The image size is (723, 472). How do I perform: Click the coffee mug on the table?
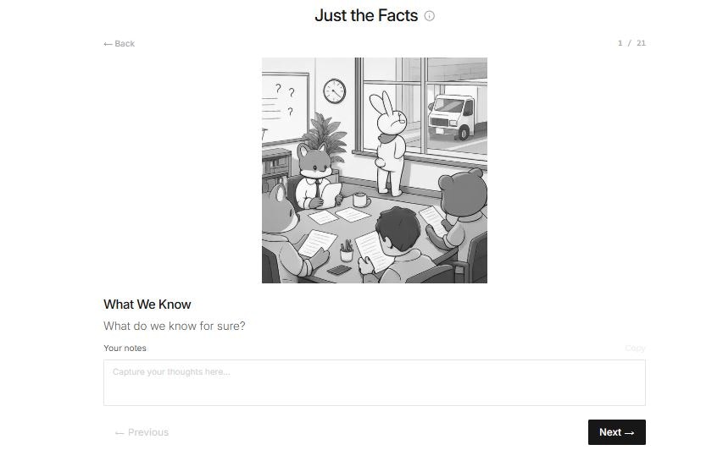[x=360, y=200]
